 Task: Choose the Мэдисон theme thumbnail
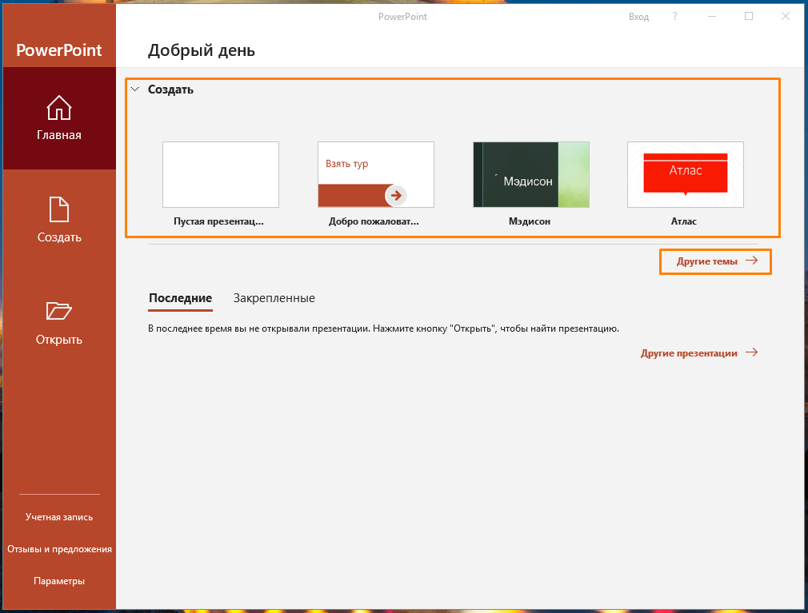pos(530,174)
